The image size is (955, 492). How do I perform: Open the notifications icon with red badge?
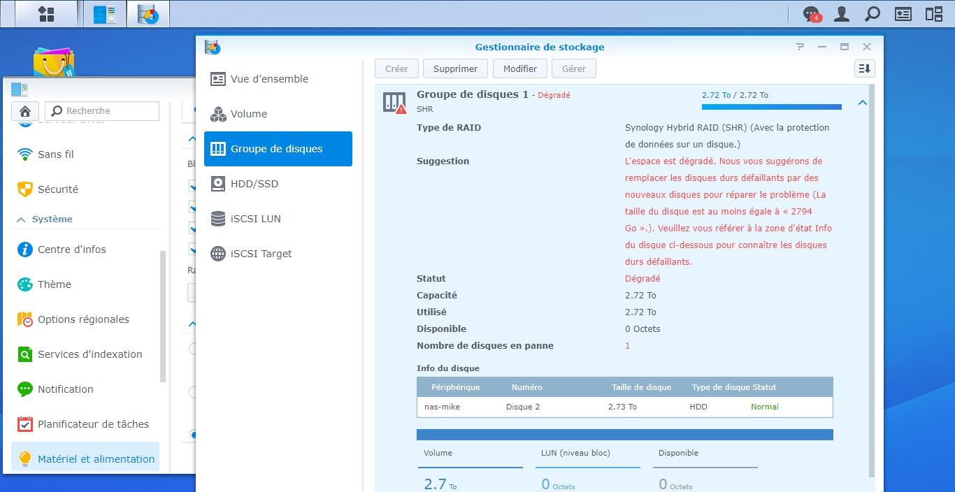[x=811, y=14]
